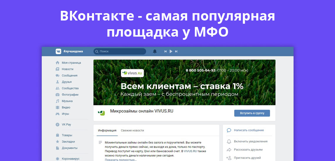335x161 pixels.
Task: Click the message bubble icon
Action: pos(229,130)
